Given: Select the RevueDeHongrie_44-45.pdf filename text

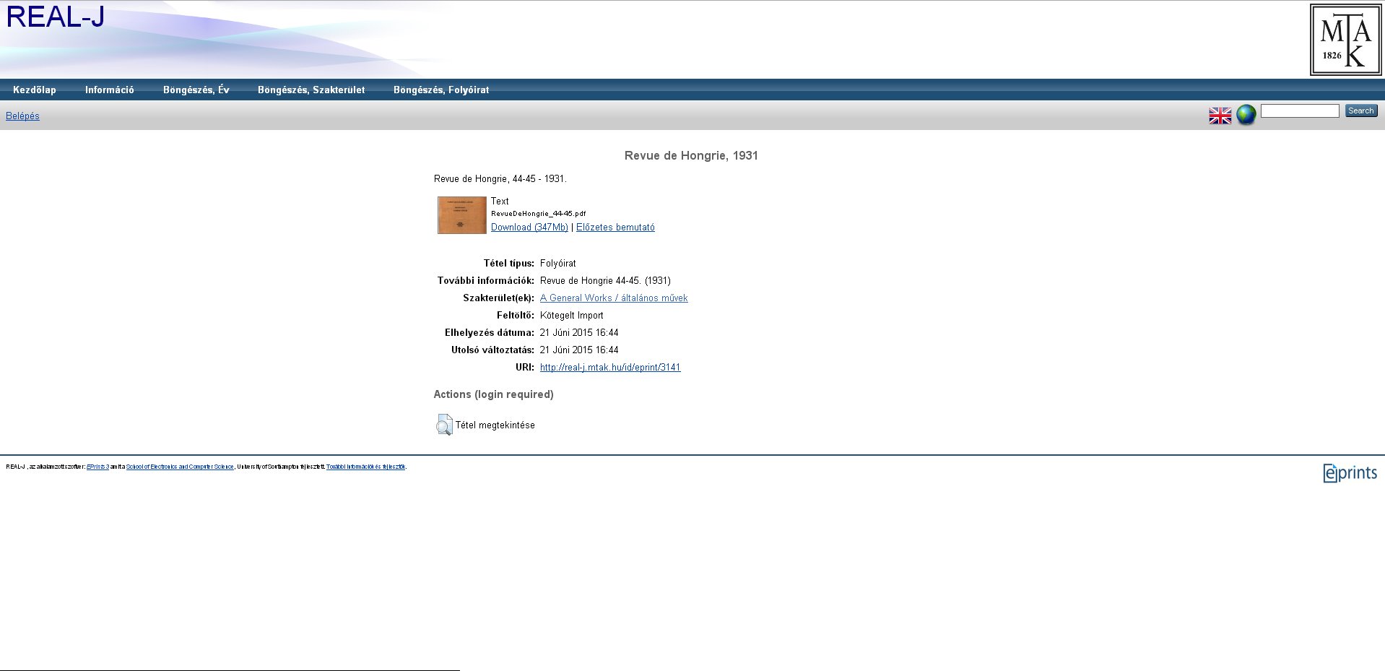Looking at the screenshot, I should [x=538, y=214].
